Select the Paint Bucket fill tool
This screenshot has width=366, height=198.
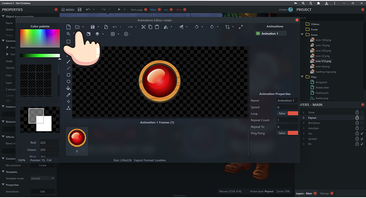tap(68, 88)
